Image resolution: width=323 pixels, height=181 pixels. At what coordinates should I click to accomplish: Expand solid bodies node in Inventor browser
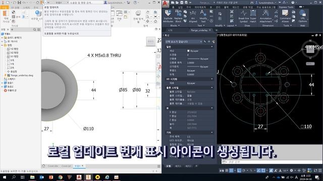[2, 38]
